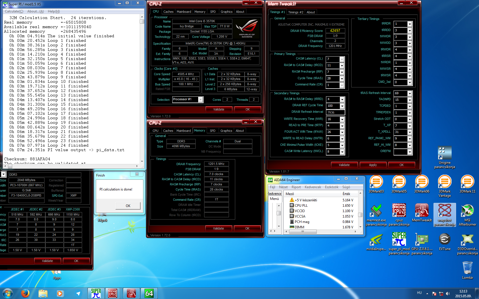Expand the WRITE Recovery Time (tWR) dropdown

(x=342, y=119)
